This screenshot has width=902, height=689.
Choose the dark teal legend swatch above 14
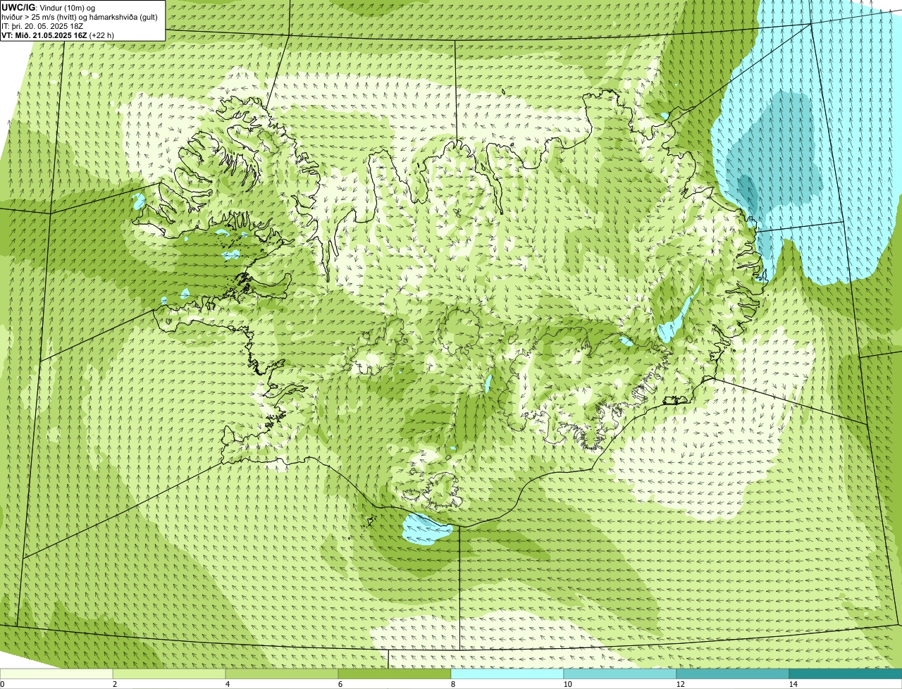point(846,674)
